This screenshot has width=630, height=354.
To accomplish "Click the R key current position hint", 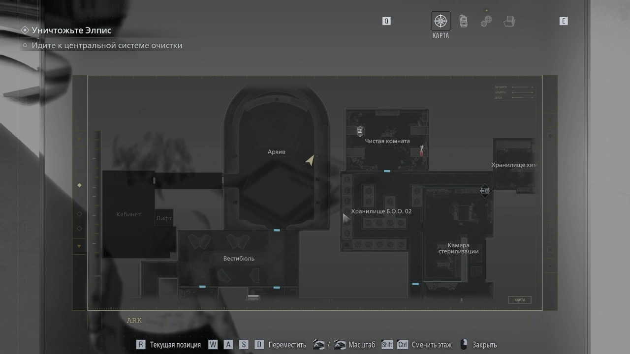I will pyautogui.click(x=141, y=345).
